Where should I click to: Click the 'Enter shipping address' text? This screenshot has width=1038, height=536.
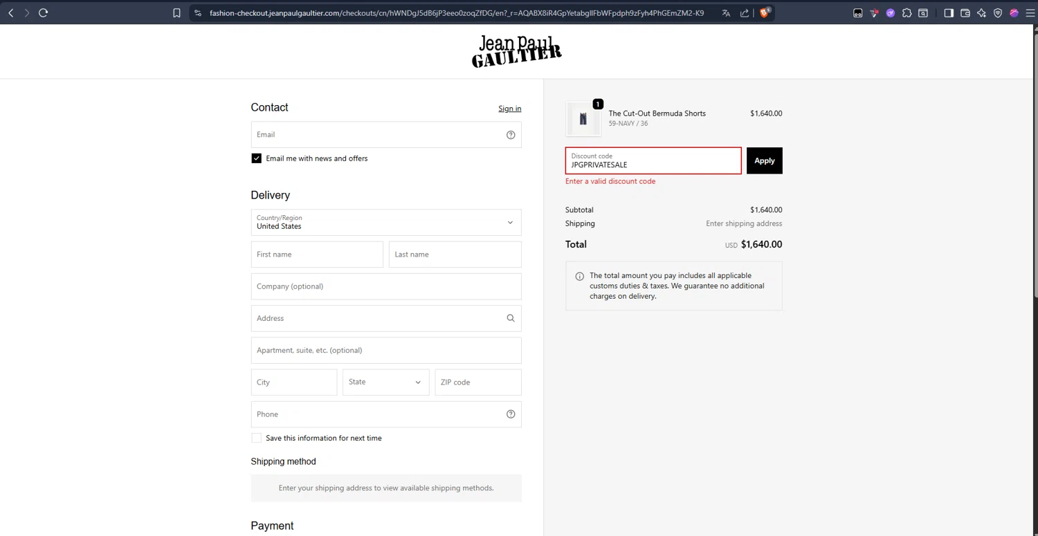[x=744, y=223]
